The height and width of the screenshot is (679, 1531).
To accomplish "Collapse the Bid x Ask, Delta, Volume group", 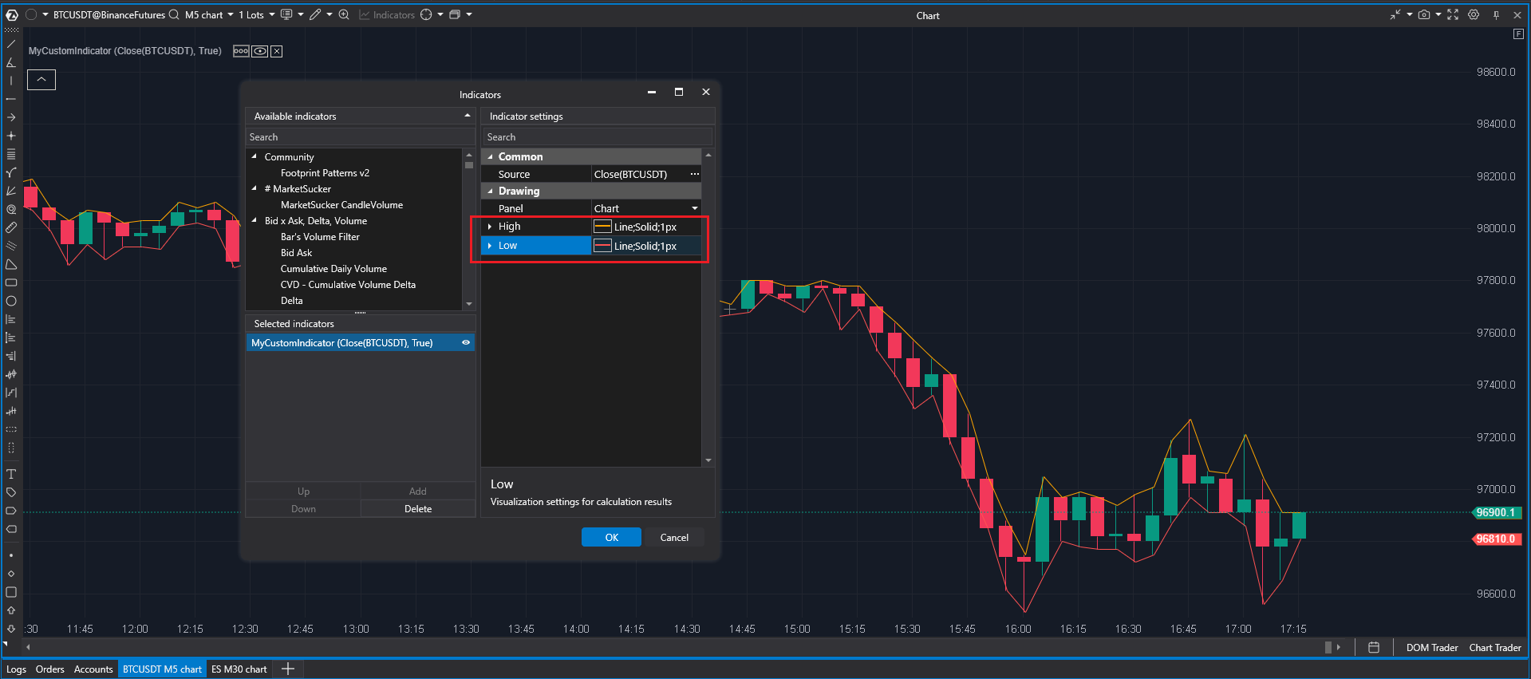I will (x=255, y=220).
